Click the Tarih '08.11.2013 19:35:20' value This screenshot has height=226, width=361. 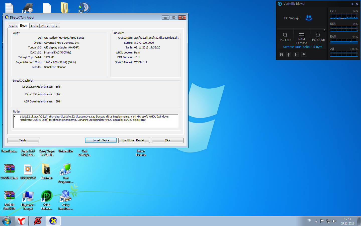click(147, 47)
